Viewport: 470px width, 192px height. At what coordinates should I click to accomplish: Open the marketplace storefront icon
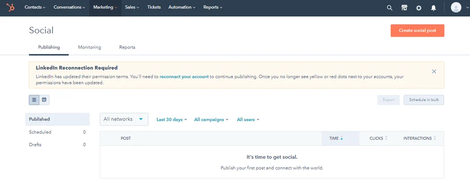tap(404, 8)
